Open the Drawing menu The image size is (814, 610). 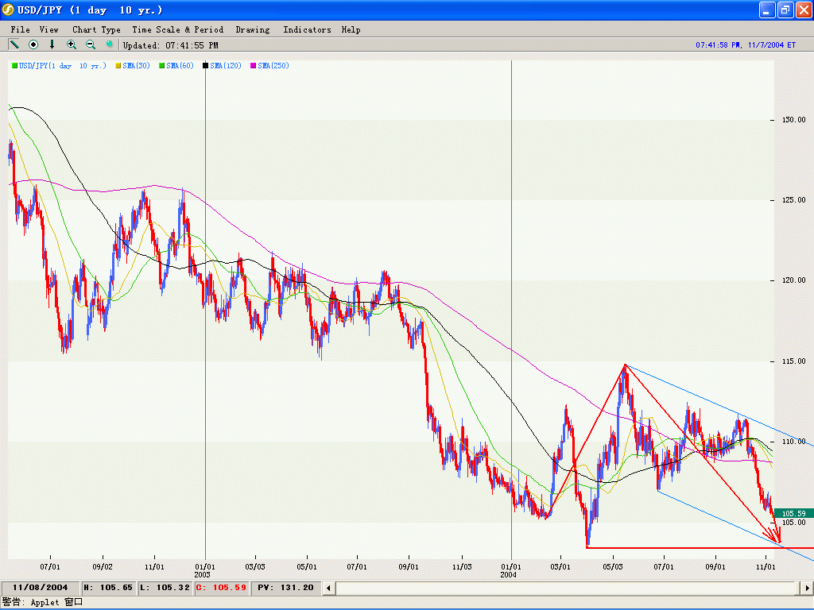click(x=252, y=29)
